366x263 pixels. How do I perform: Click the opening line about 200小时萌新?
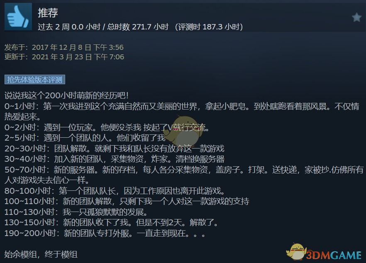click(x=66, y=95)
